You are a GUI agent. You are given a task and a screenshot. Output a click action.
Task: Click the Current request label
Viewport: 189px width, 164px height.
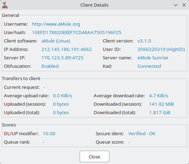[x=22, y=87]
